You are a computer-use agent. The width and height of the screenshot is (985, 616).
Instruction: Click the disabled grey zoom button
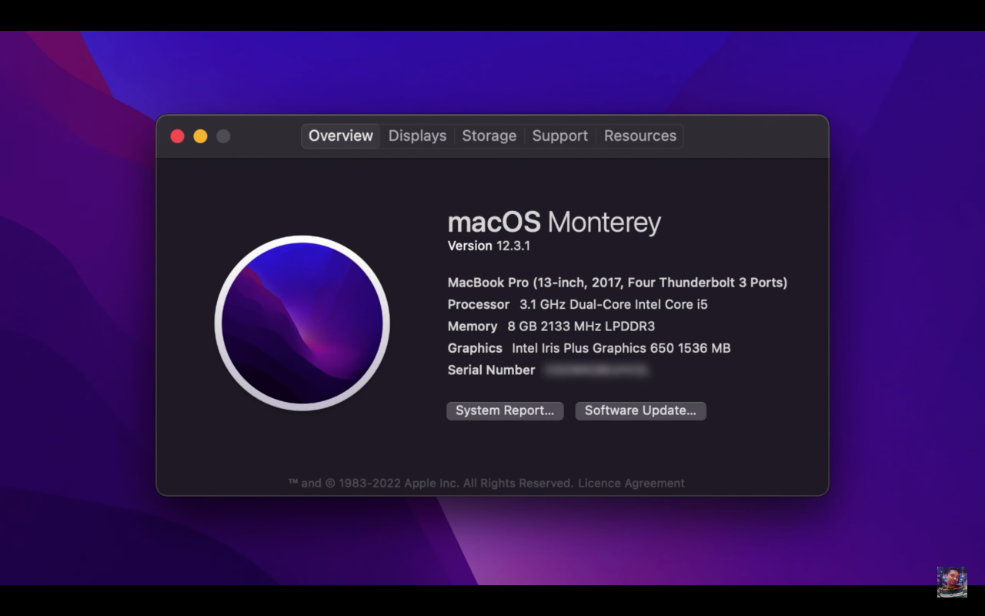[223, 136]
